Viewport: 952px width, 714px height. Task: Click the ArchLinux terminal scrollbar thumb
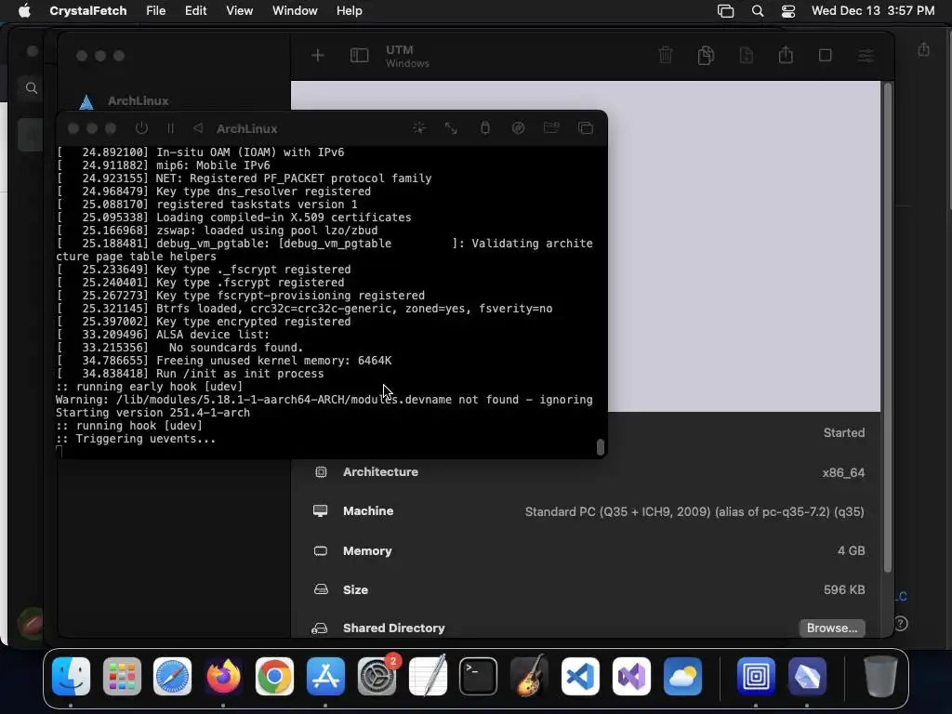pos(600,447)
